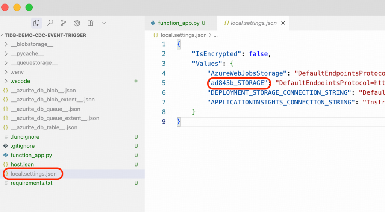385x212 pixels.
Task: Close the local.settings.json tab
Action: (283, 23)
